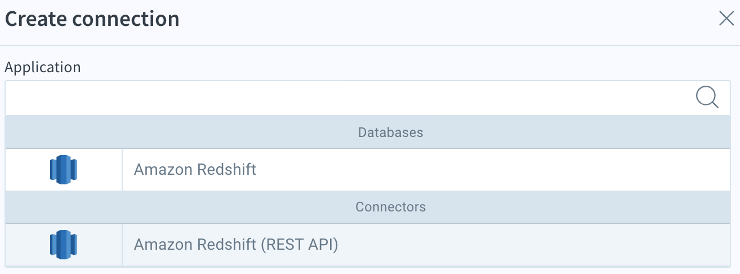The height and width of the screenshot is (274, 740).
Task: Click the Amazon Redshift database logo icon
Action: pos(63,169)
